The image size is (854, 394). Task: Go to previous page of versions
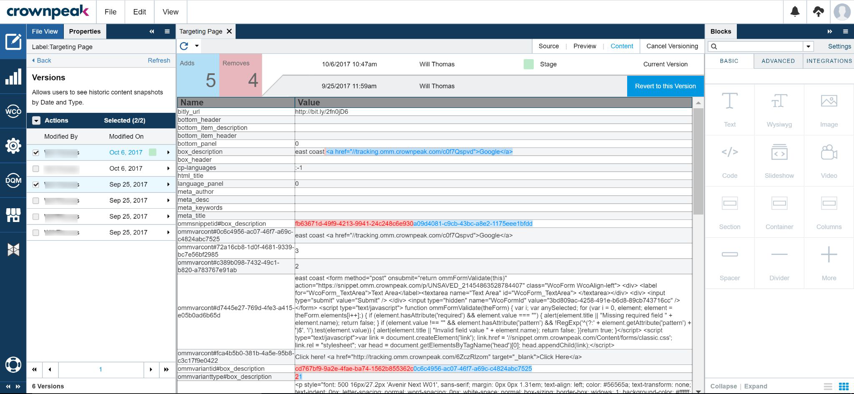click(x=50, y=369)
